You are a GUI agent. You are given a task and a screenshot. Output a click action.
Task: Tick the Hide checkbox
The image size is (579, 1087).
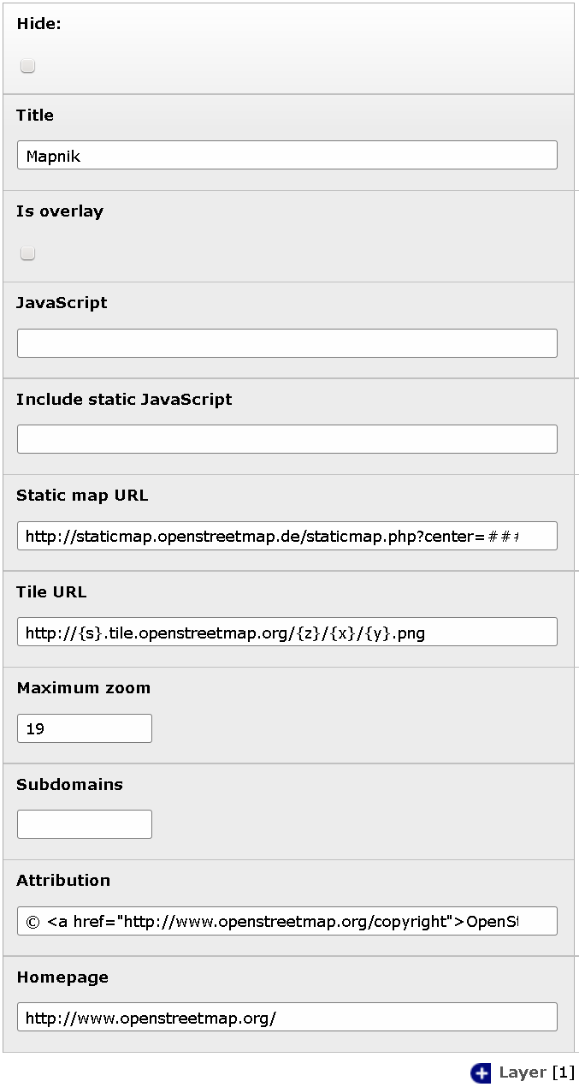pos(27,66)
